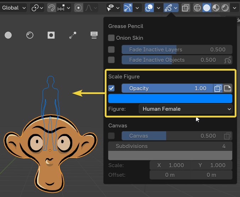Screen dimensions: 240x197
Task: Click the selectability and visibility eye icon
Action: click(111, 8)
